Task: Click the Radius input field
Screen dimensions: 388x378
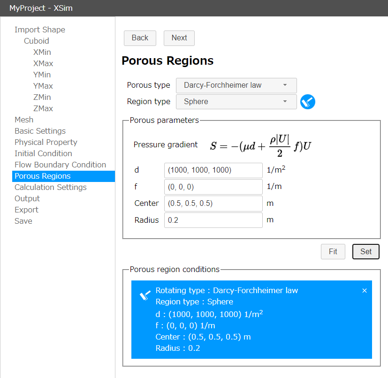Action: pos(213,220)
